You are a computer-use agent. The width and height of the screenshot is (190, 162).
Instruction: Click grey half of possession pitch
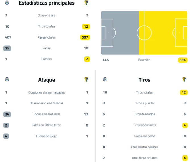point(120,33)
